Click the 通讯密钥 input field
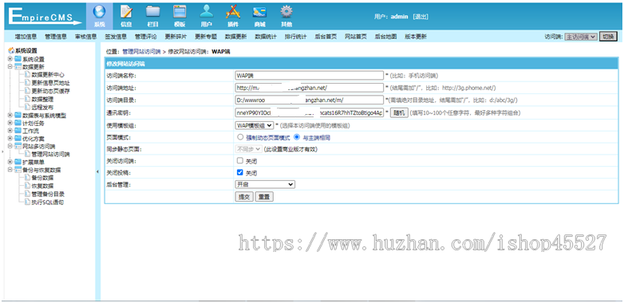The height and width of the screenshot is (303, 624). coord(310,113)
